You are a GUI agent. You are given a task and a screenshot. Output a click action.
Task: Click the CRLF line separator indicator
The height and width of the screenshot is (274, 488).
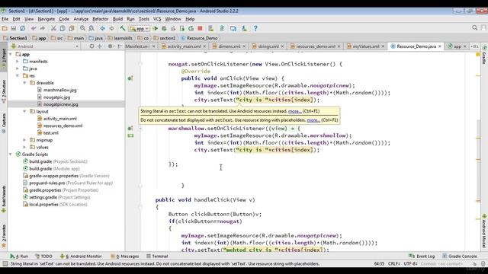pos(393,264)
